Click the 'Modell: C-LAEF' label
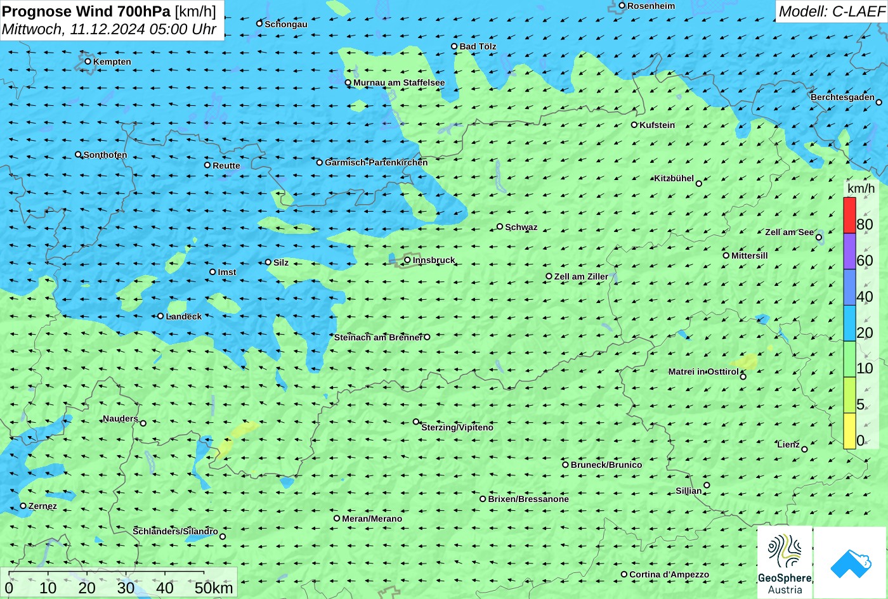The image size is (888, 599). pos(832,11)
